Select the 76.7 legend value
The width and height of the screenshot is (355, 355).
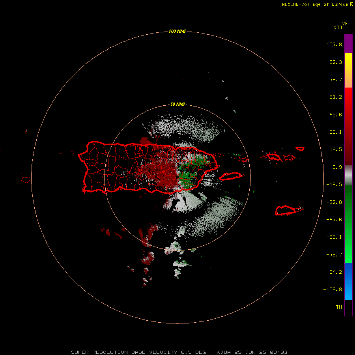coord(336,79)
